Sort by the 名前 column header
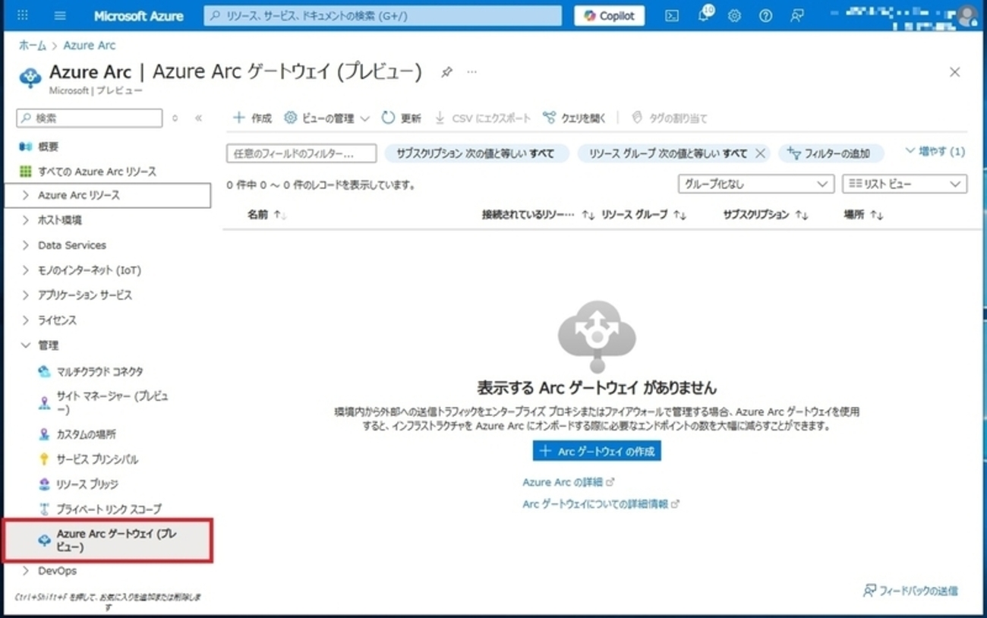The height and width of the screenshot is (618, 987). [x=258, y=215]
